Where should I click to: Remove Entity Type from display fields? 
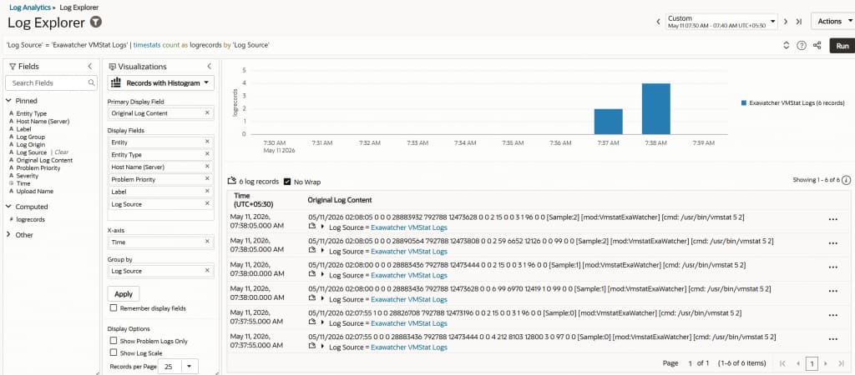click(207, 154)
